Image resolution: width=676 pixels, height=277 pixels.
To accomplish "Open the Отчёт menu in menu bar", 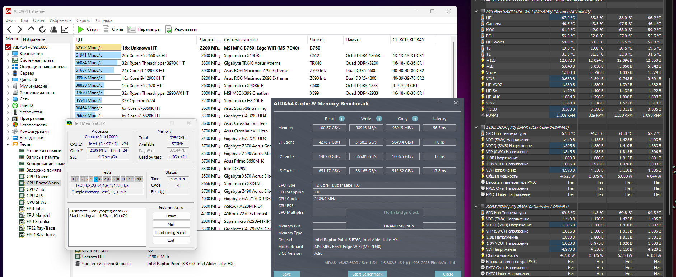I will click(39, 20).
